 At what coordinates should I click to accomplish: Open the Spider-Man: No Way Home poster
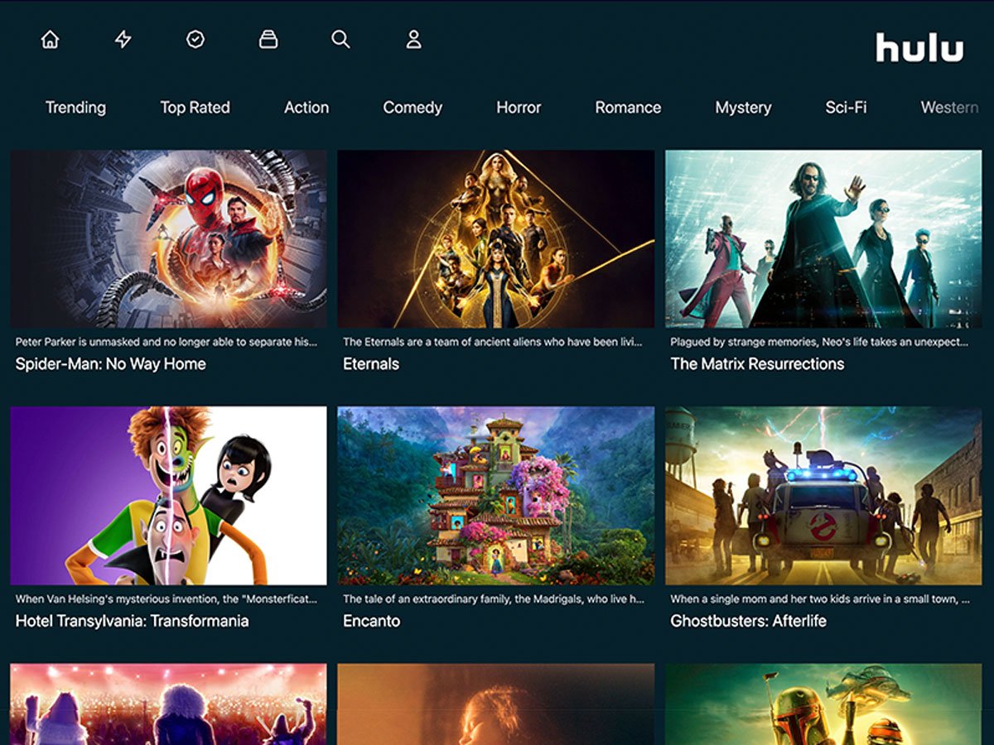click(168, 238)
